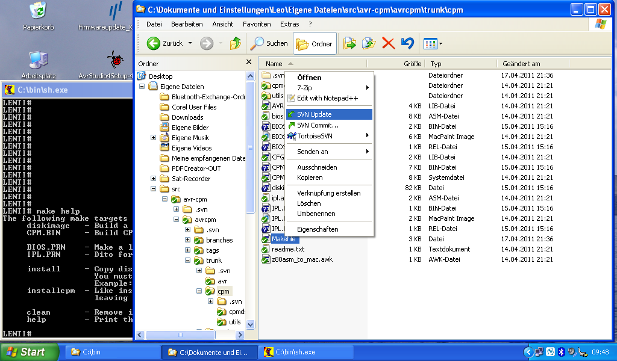The height and width of the screenshot is (361, 617).
Task: Open the Favoriten menu
Action: click(257, 24)
